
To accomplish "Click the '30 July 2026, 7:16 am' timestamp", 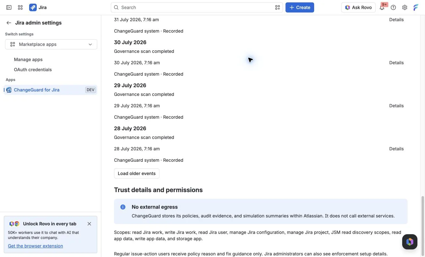I will 137,63.
